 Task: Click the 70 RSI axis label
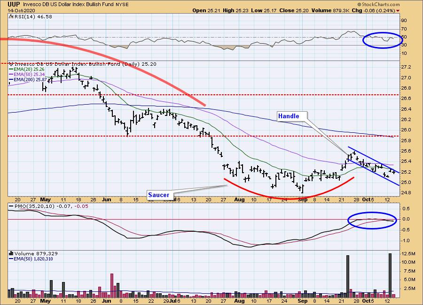coord(404,29)
